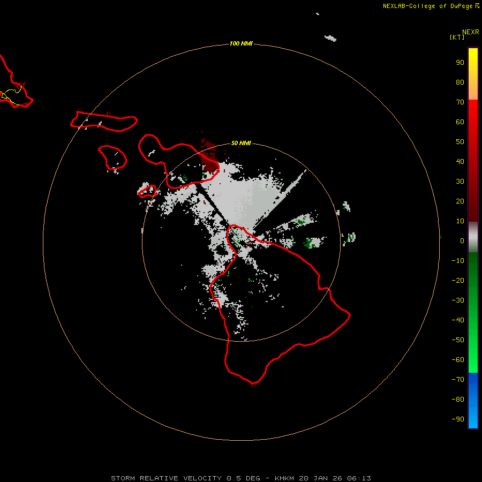Viewport: 482px width, 482px height.
Task: Click the 0 knot scale value
Action: 462,241
